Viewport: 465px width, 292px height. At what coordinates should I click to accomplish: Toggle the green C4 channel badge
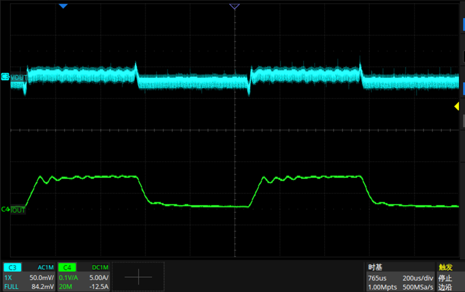pyautogui.click(x=67, y=267)
